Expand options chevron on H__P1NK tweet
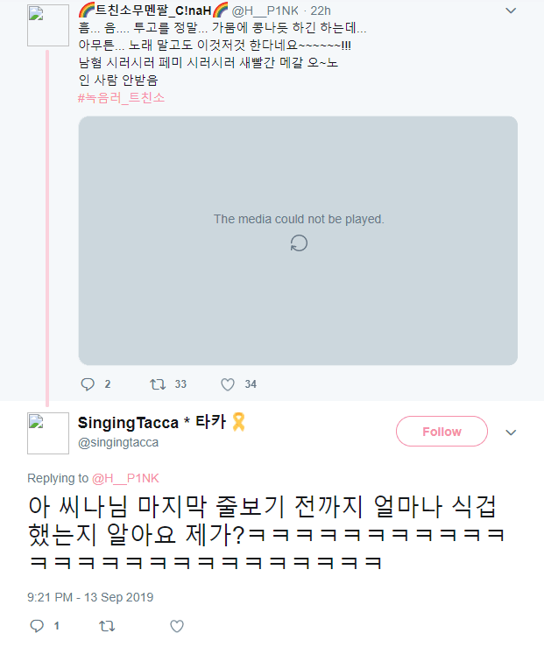The image size is (544, 647). point(511,11)
